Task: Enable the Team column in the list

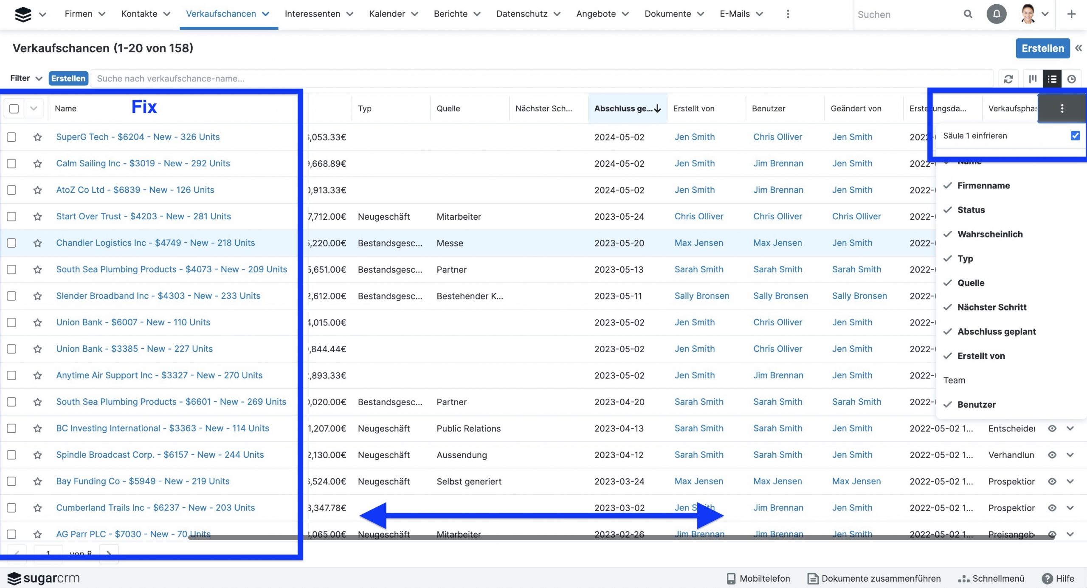Action: (x=954, y=380)
